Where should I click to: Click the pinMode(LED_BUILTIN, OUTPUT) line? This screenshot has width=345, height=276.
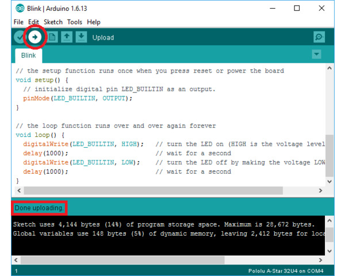tap(78, 98)
